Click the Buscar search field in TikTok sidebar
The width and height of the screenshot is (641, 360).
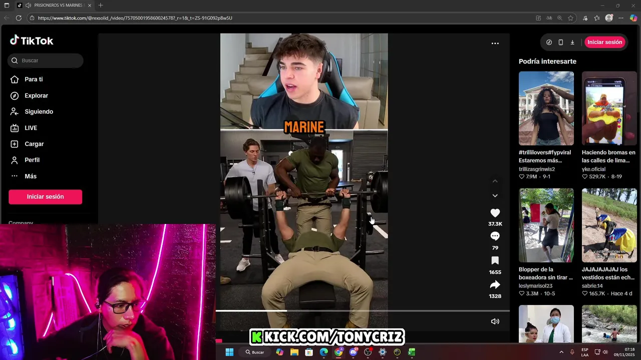point(46,60)
